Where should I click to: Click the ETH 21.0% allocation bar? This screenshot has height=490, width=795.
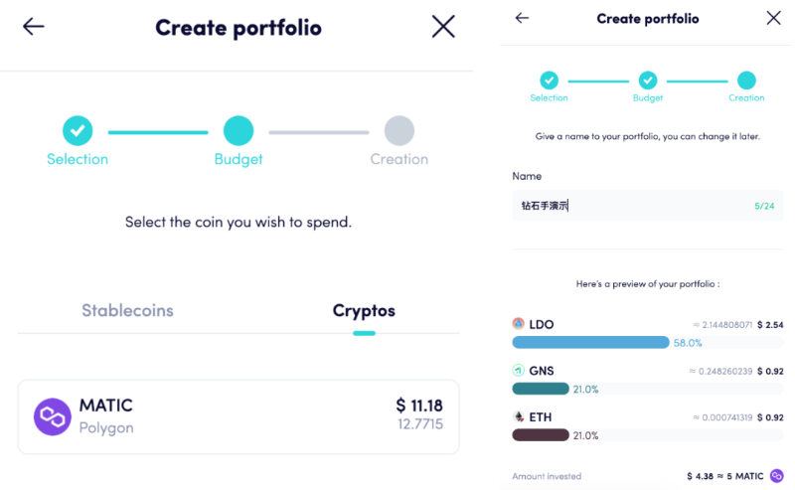541,435
